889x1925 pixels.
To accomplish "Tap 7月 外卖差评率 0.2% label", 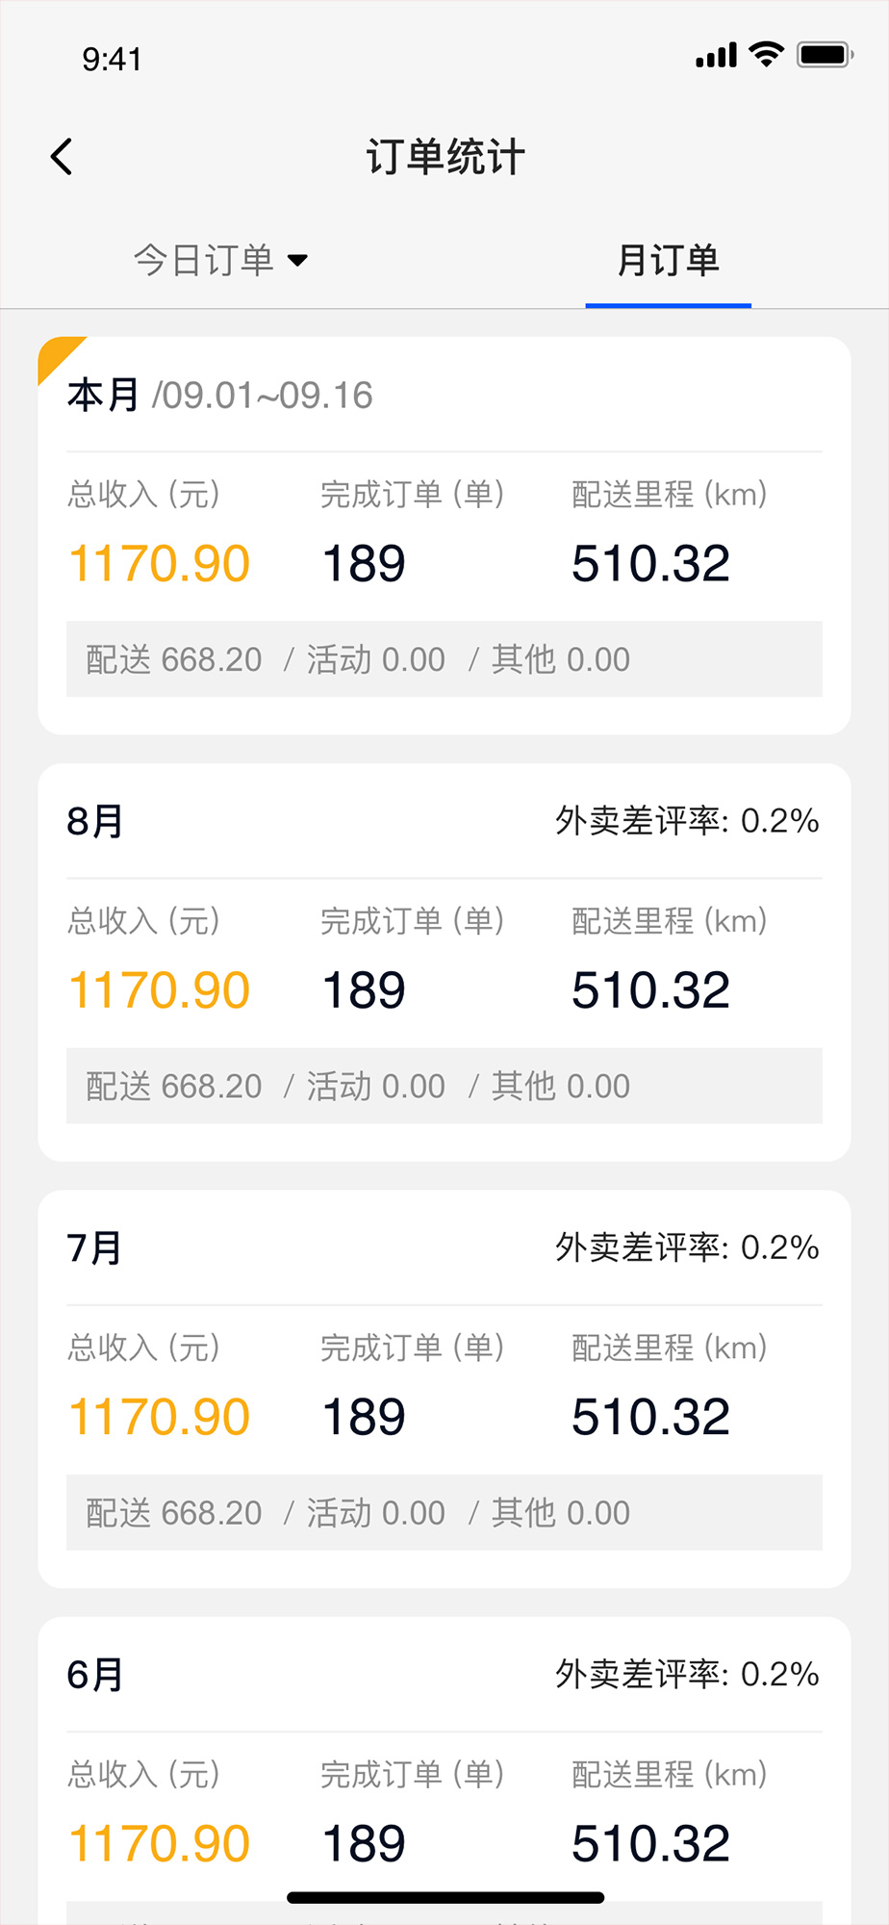I will tap(687, 1247).
